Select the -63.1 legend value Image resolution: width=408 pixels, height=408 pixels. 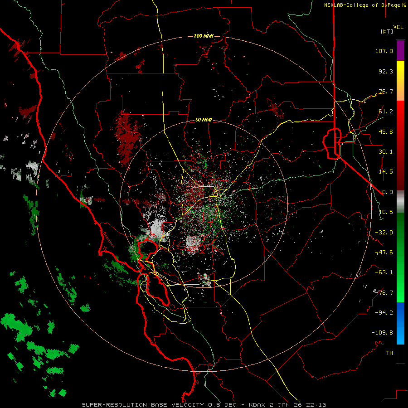[x=384, y=272]
